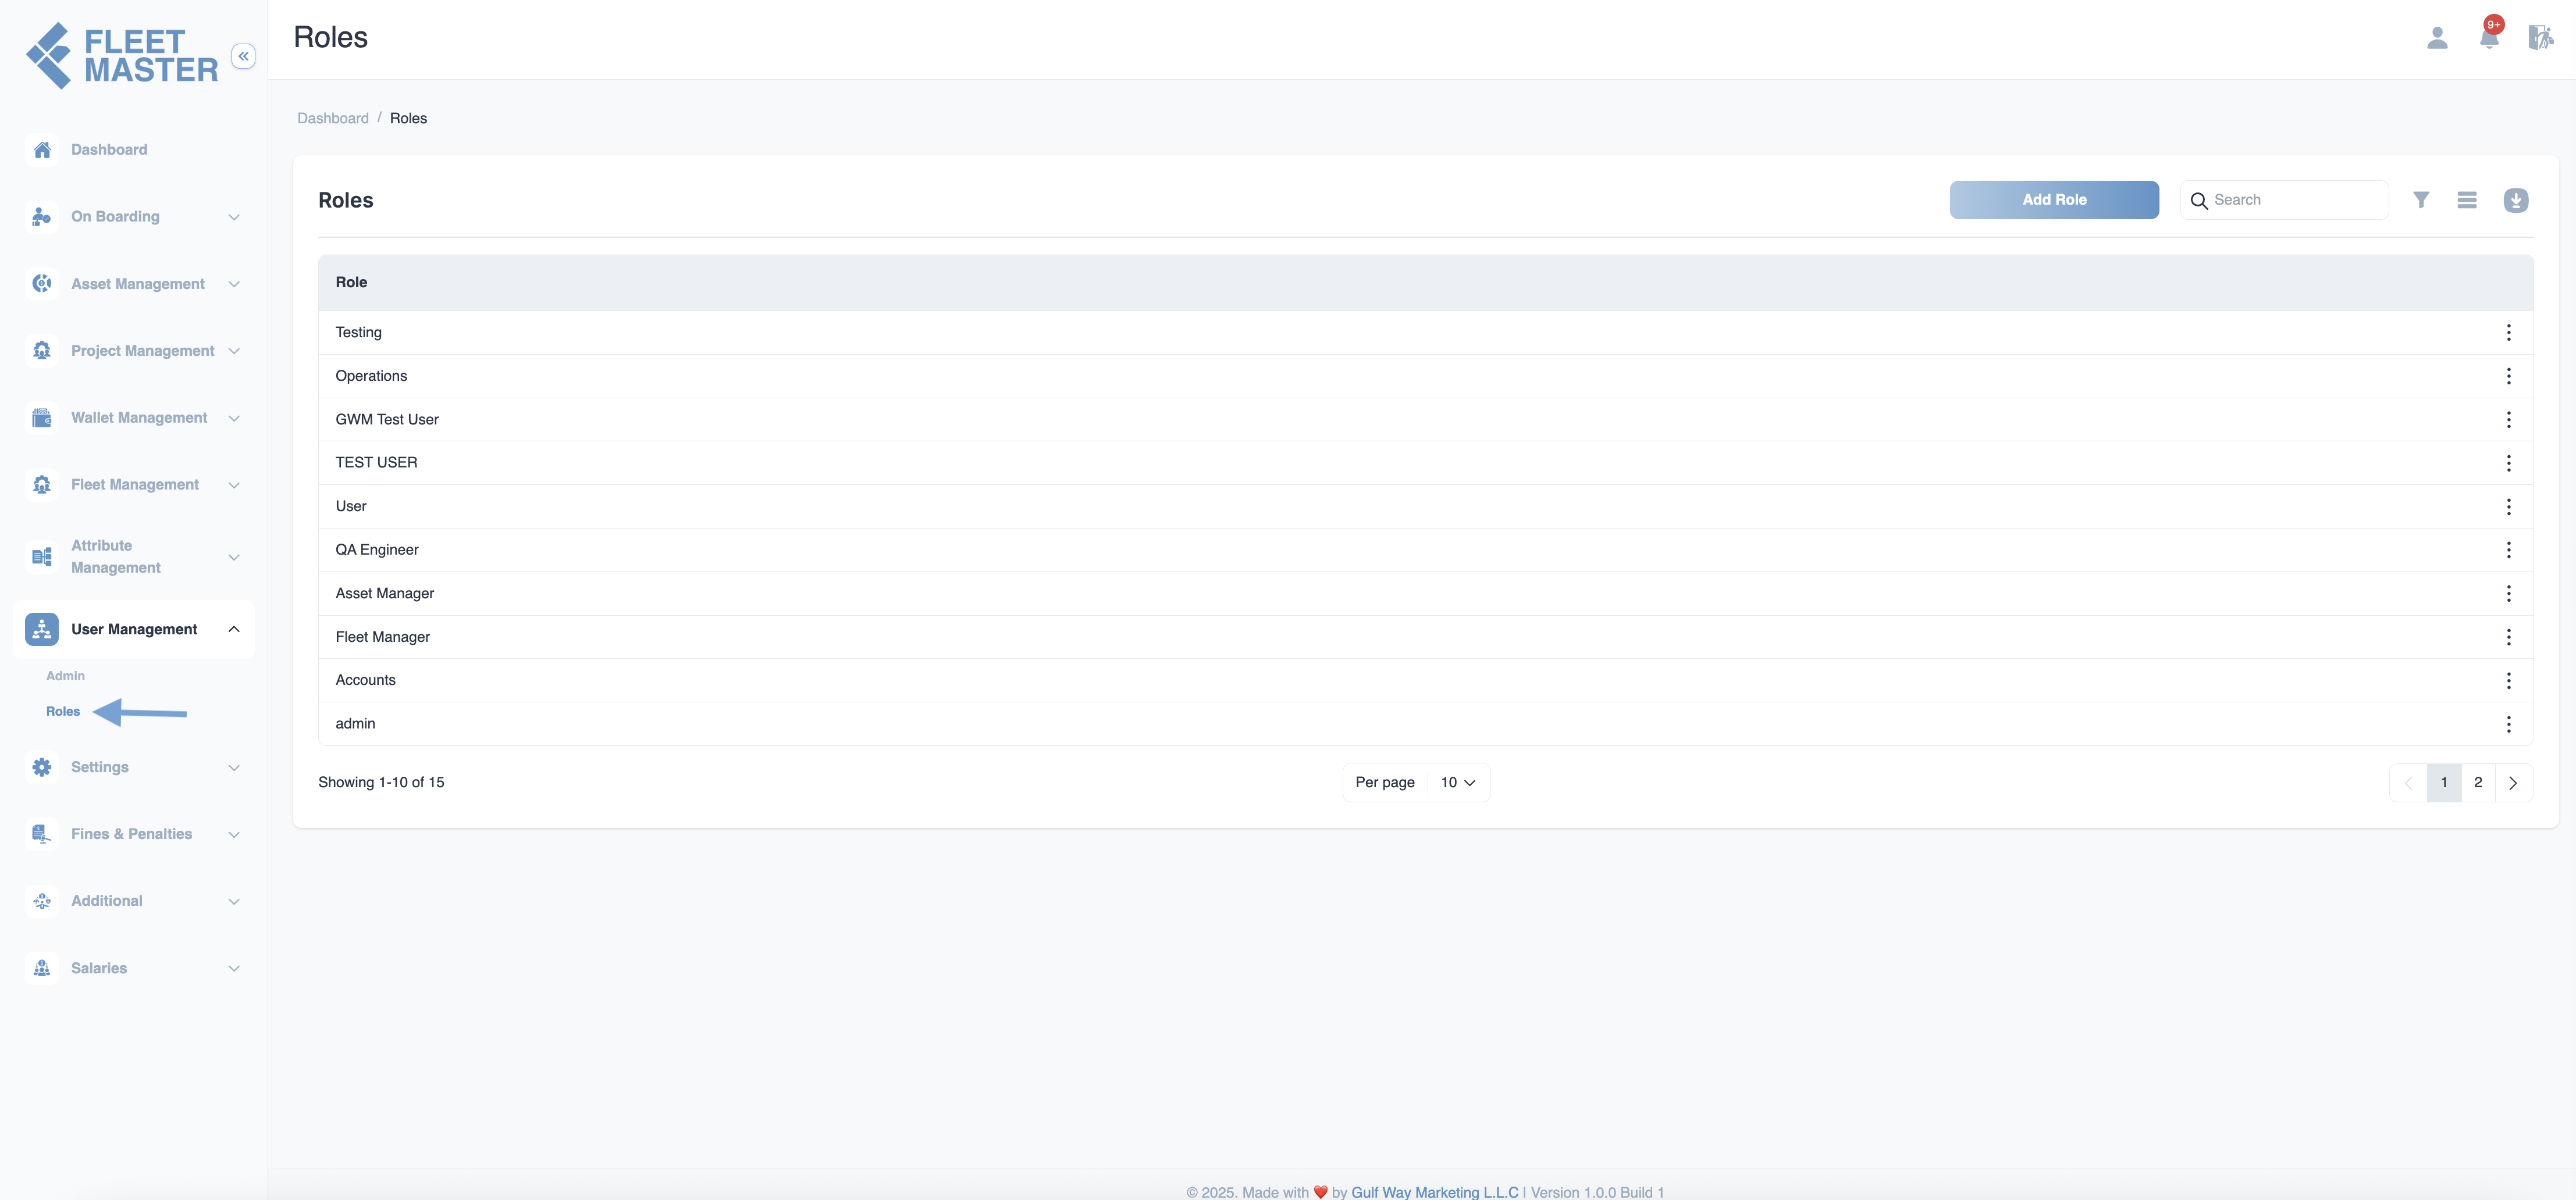Click the Settings gear icon
Viewport: 2576px width, 1200px height.
click(x=42, y=767)
